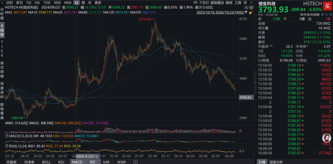Viewport: 333px width, 164px height.
Task: Click date range 2023/10/18-2026/10/22 link
Action: click(221, 12)
